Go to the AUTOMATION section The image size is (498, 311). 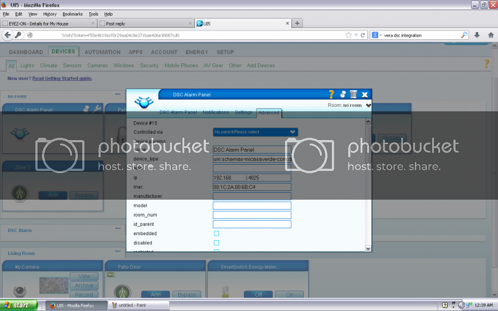point(103,52)
